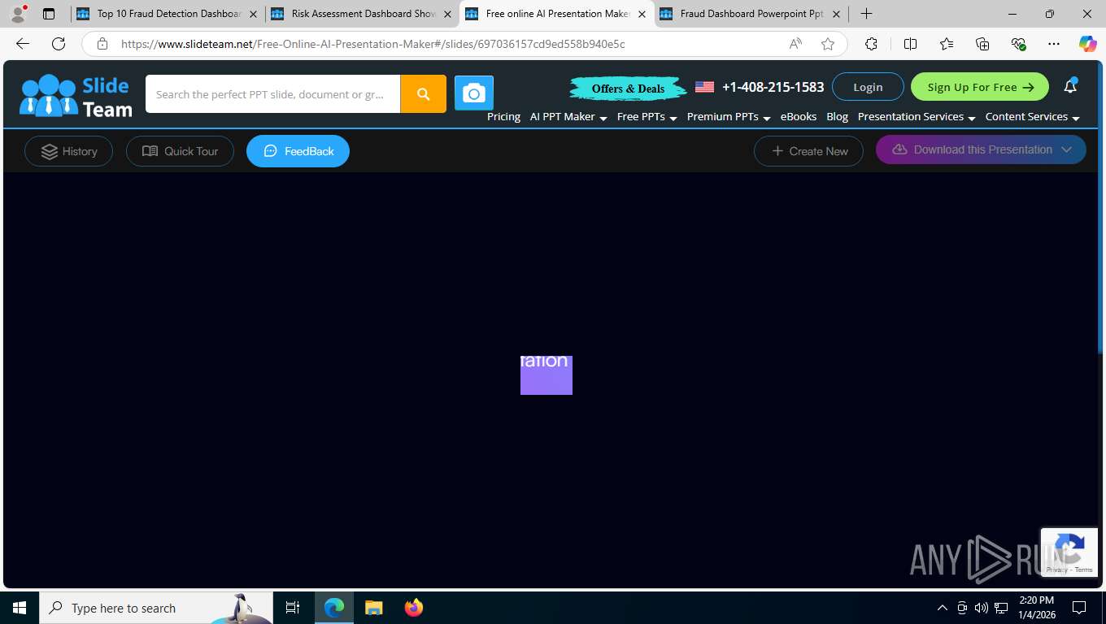Screen dimensions: 1106x624
Task: Expand the Premium PPTs menu
Action: tap(728, 116)
